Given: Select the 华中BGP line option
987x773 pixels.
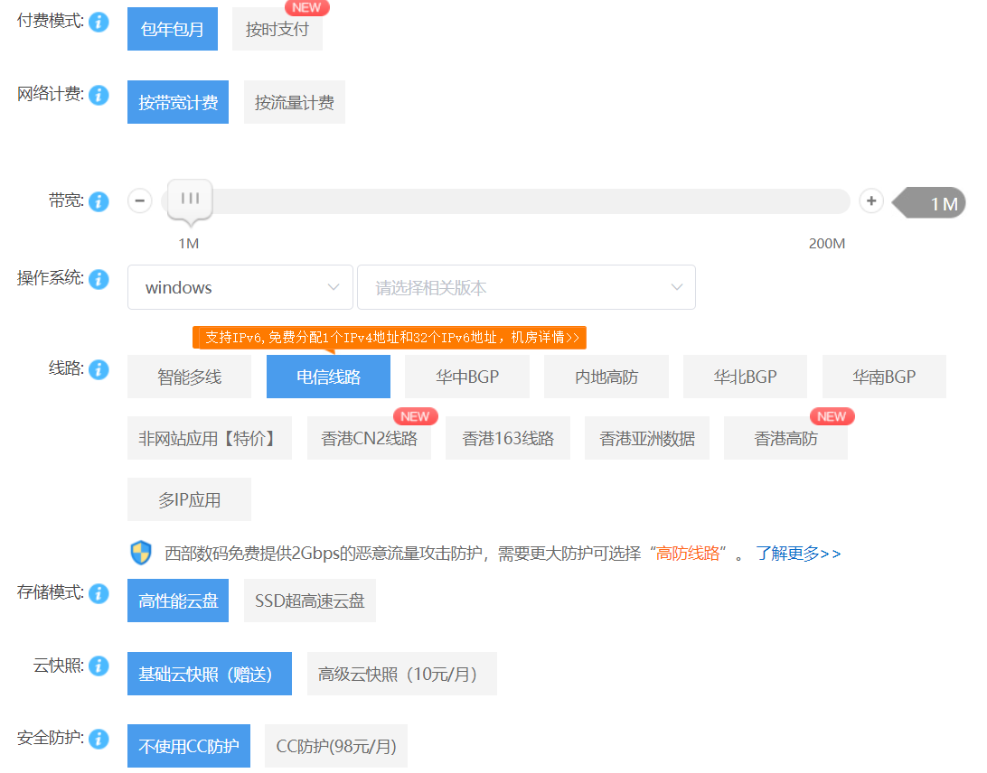Looking at the screenshot, I should [x=466, y=377].
